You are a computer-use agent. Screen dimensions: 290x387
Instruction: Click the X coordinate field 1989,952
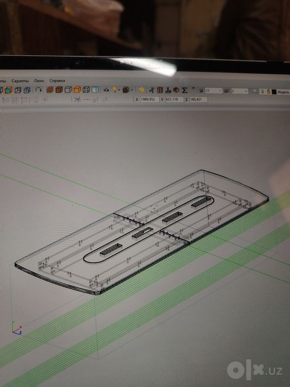[150, 100]
